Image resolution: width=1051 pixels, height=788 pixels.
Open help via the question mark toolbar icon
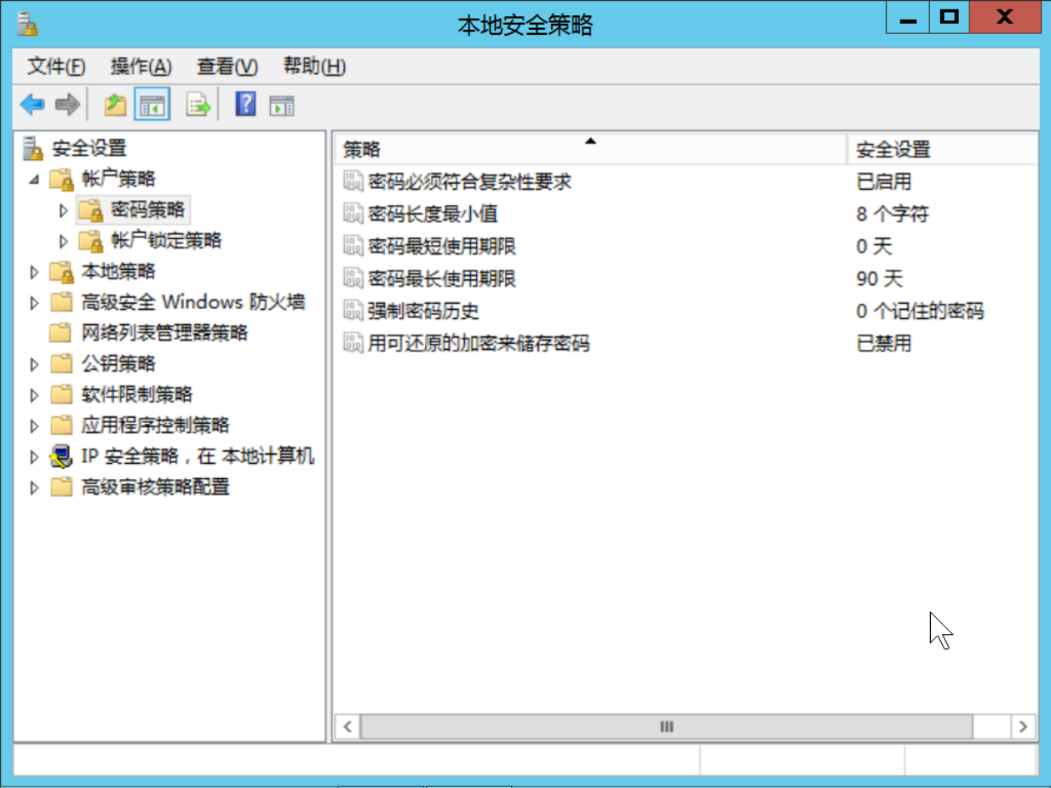[244, 104]
